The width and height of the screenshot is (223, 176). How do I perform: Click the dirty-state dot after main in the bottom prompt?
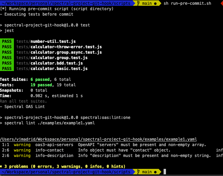pyautogui.click(x=155, y=172)
